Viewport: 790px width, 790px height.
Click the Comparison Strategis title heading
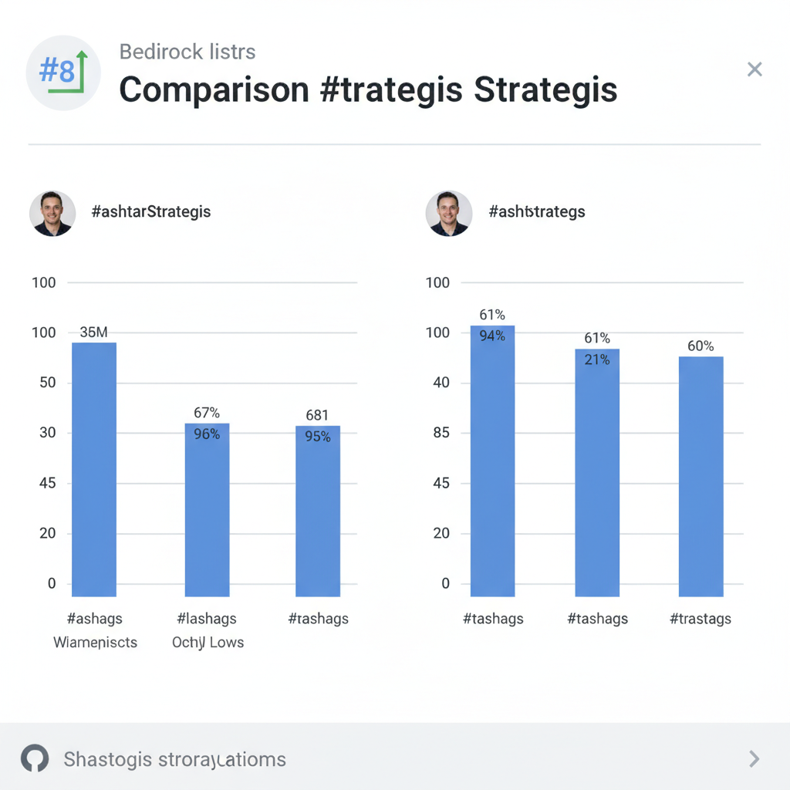tap(368, 90)
